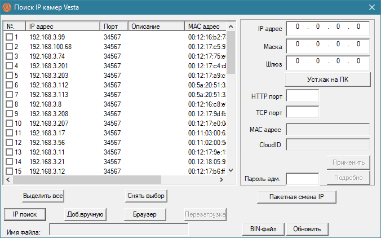Image resolution: width=381 pixels, height=238 pixels.
Task: Click the horizontal scrollbar thumb under the list
Action: [87, 180]
